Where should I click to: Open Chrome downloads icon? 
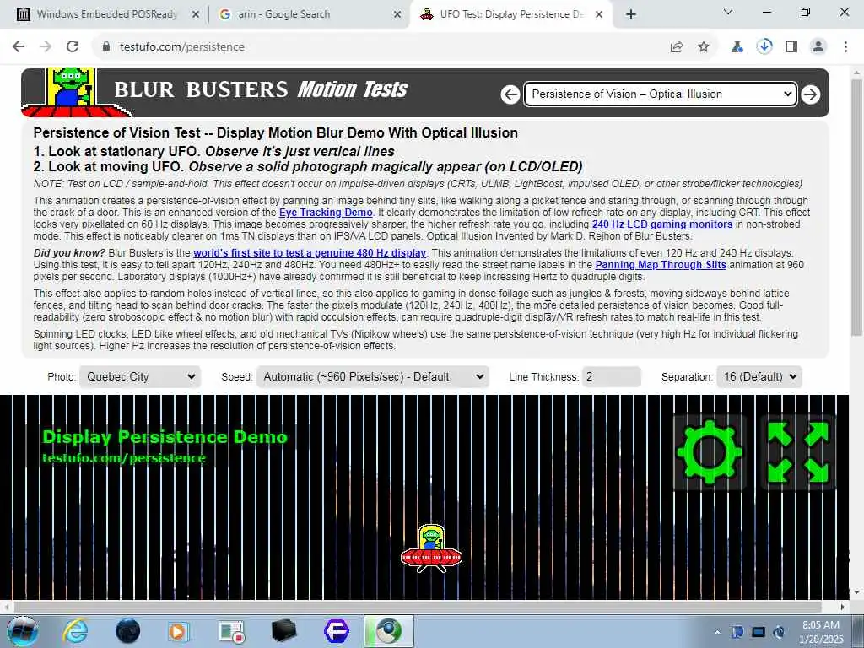point(764,47)
